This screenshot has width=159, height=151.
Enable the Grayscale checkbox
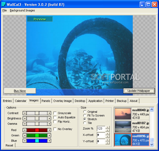pos(55,113)
